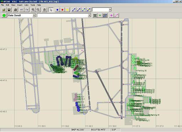Click the 0.0° heading status field
Viewport: 182px width, 132px height.
point(116,130)
